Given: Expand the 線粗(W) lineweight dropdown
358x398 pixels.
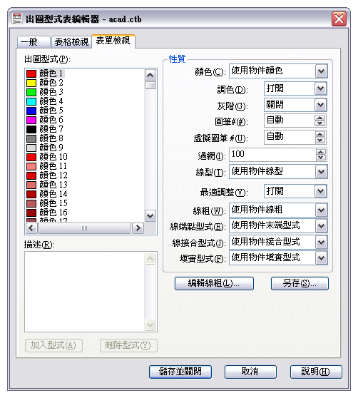Looking at the screenshot, I should [321, 210].
